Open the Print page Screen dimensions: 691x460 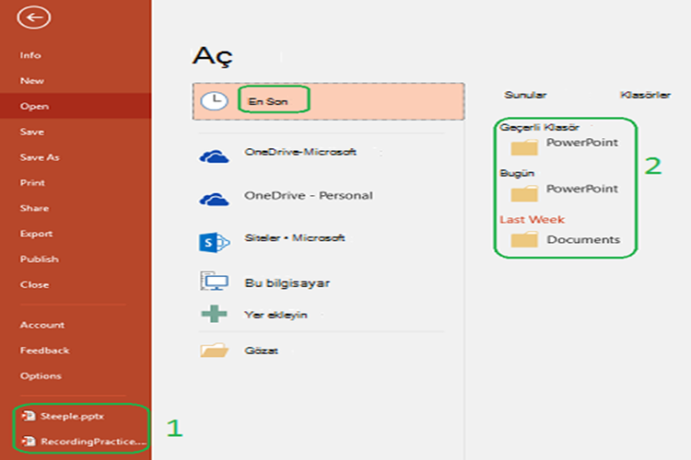click(x=32, y=183)
